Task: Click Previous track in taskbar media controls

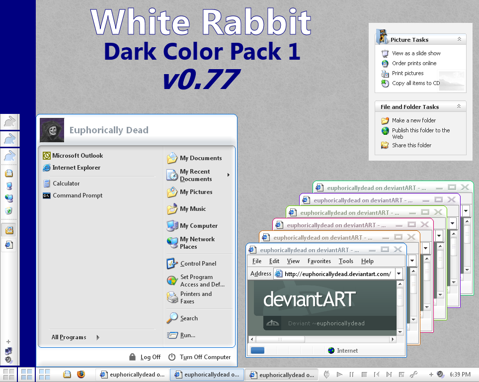Action: tap(376, 375)
